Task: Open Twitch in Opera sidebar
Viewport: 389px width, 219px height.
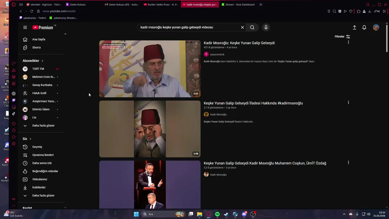Action: click(14, 100)
